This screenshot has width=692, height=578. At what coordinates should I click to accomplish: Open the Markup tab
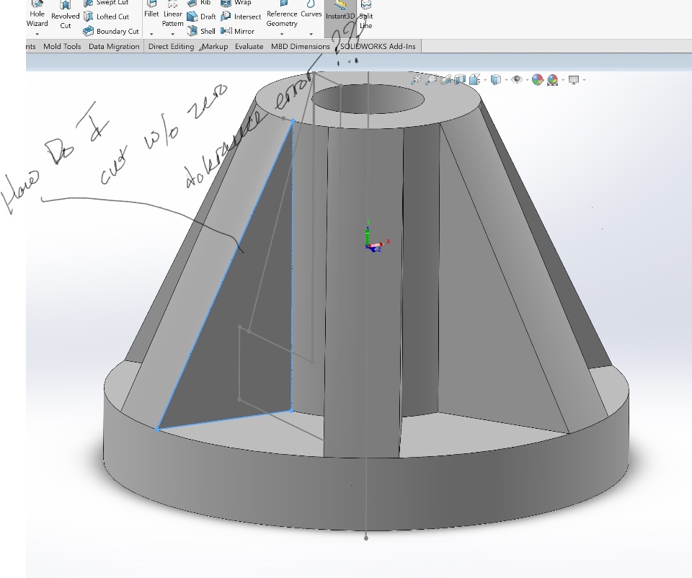(215, 46)
